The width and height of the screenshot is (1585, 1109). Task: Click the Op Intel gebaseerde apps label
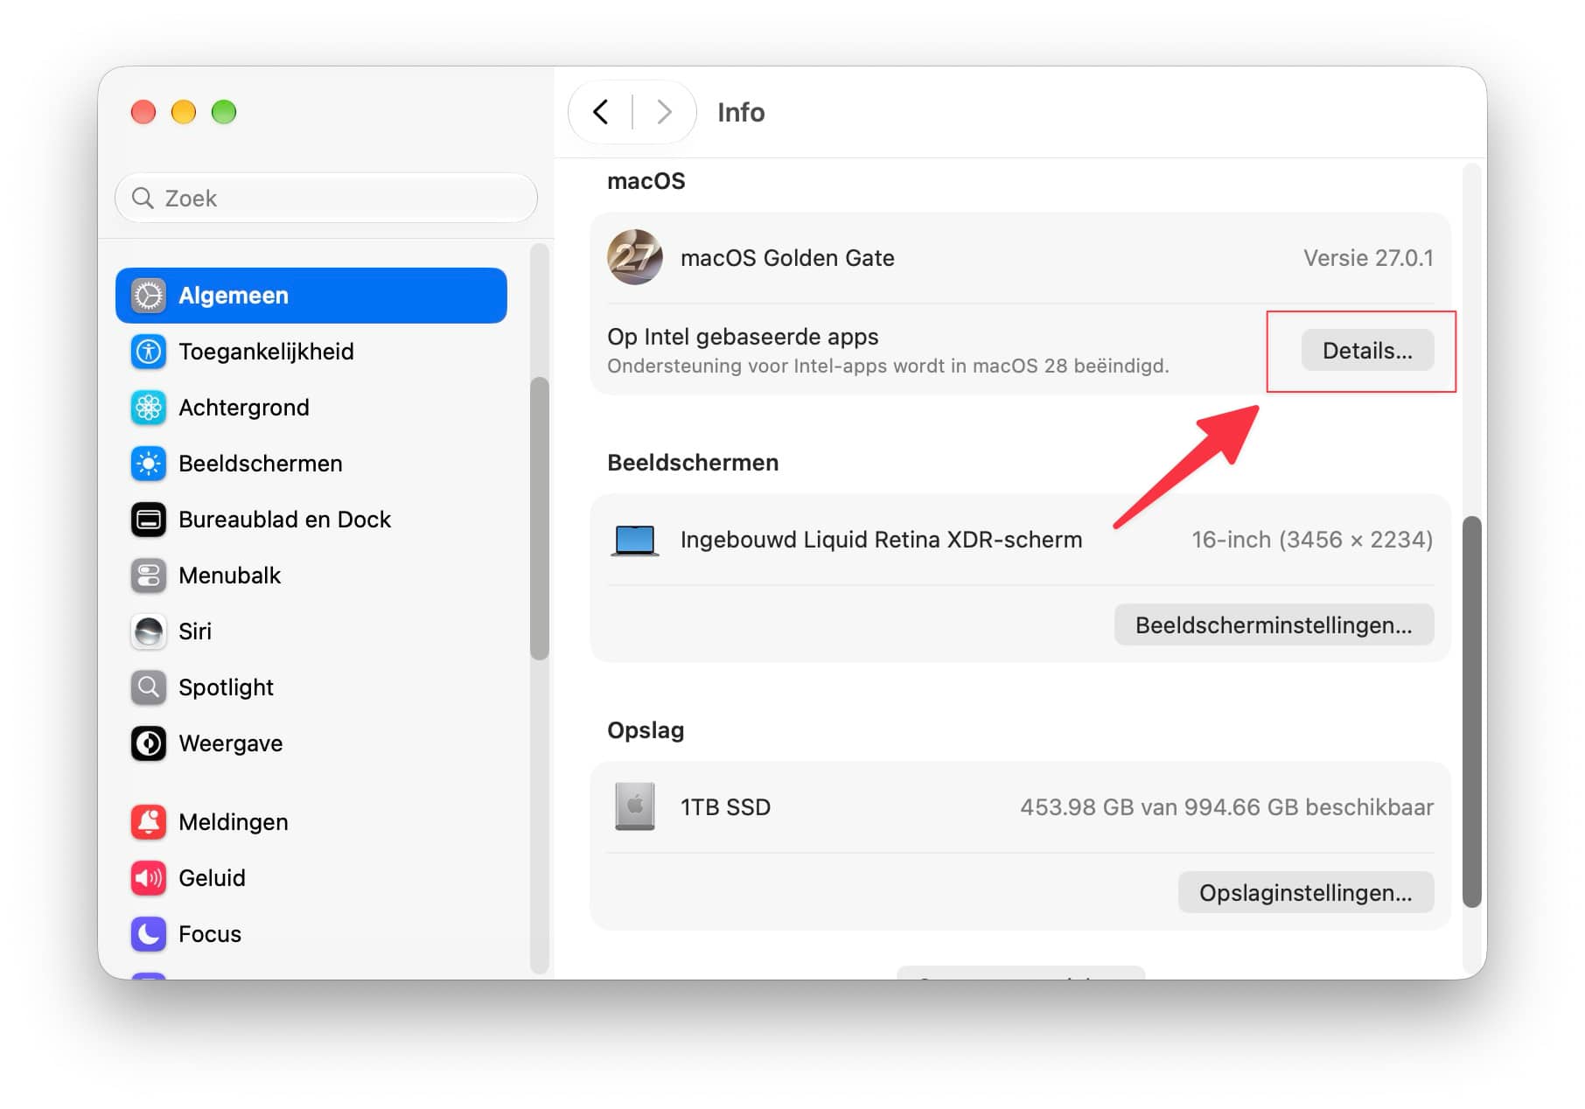tap(743, 337)
